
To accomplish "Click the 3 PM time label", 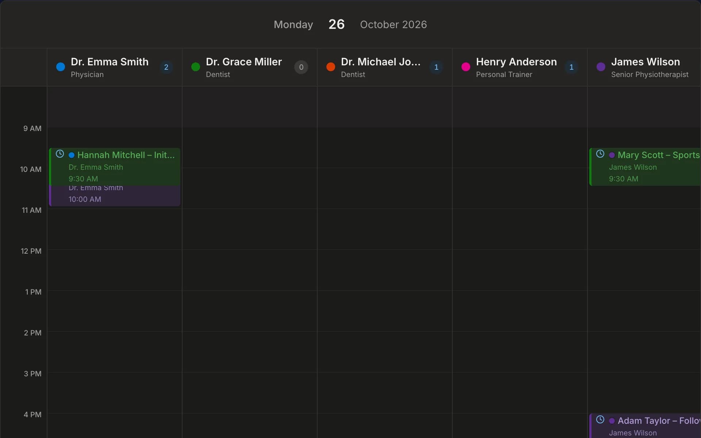I will pos(33,374).
